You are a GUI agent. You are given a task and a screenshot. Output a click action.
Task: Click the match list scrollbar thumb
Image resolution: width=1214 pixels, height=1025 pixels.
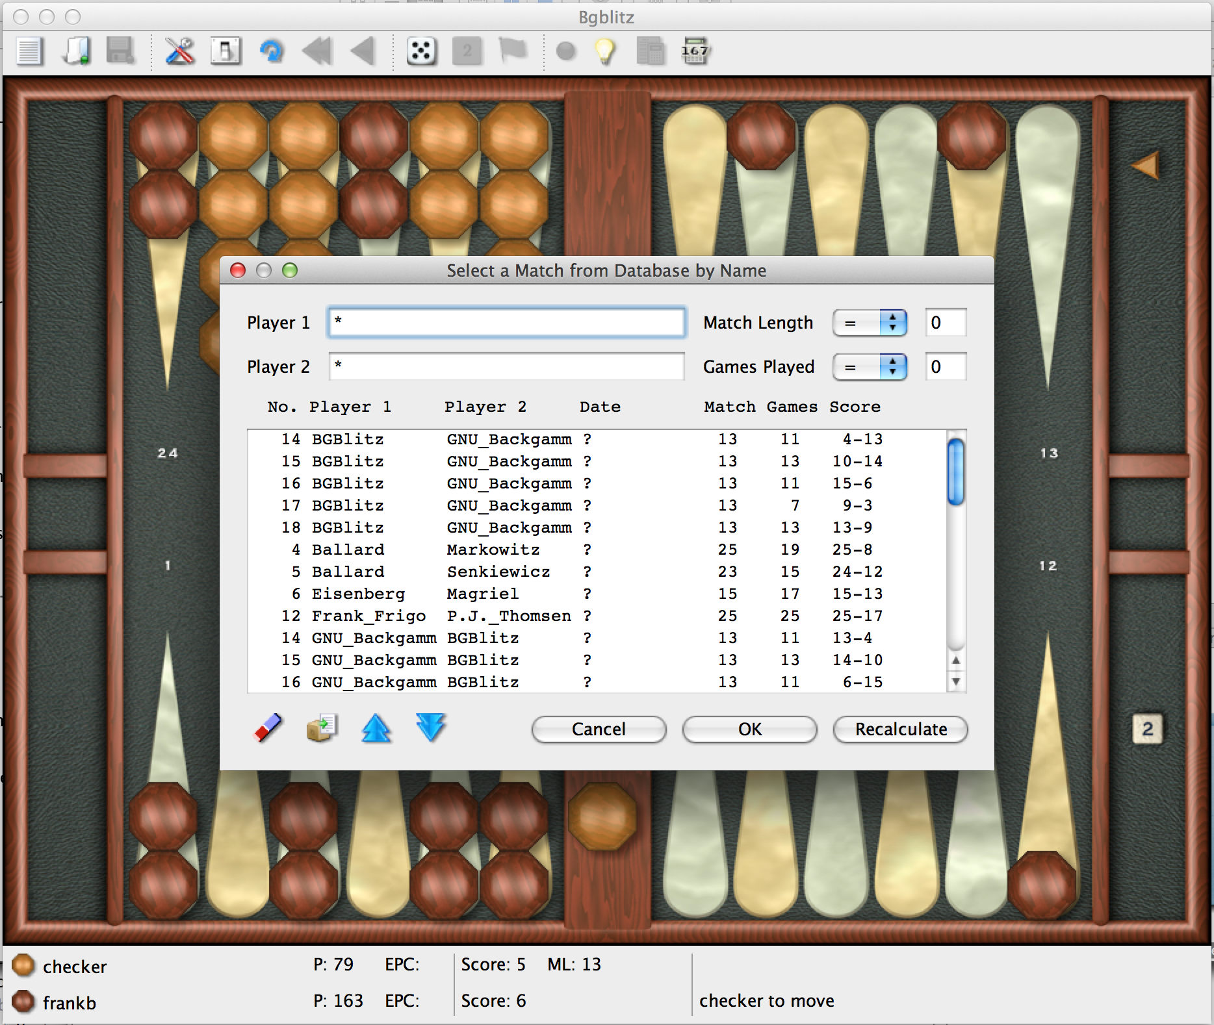point(955,472)
